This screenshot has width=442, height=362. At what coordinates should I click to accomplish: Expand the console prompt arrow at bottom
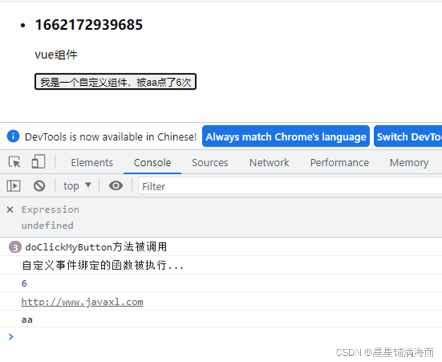11,337
